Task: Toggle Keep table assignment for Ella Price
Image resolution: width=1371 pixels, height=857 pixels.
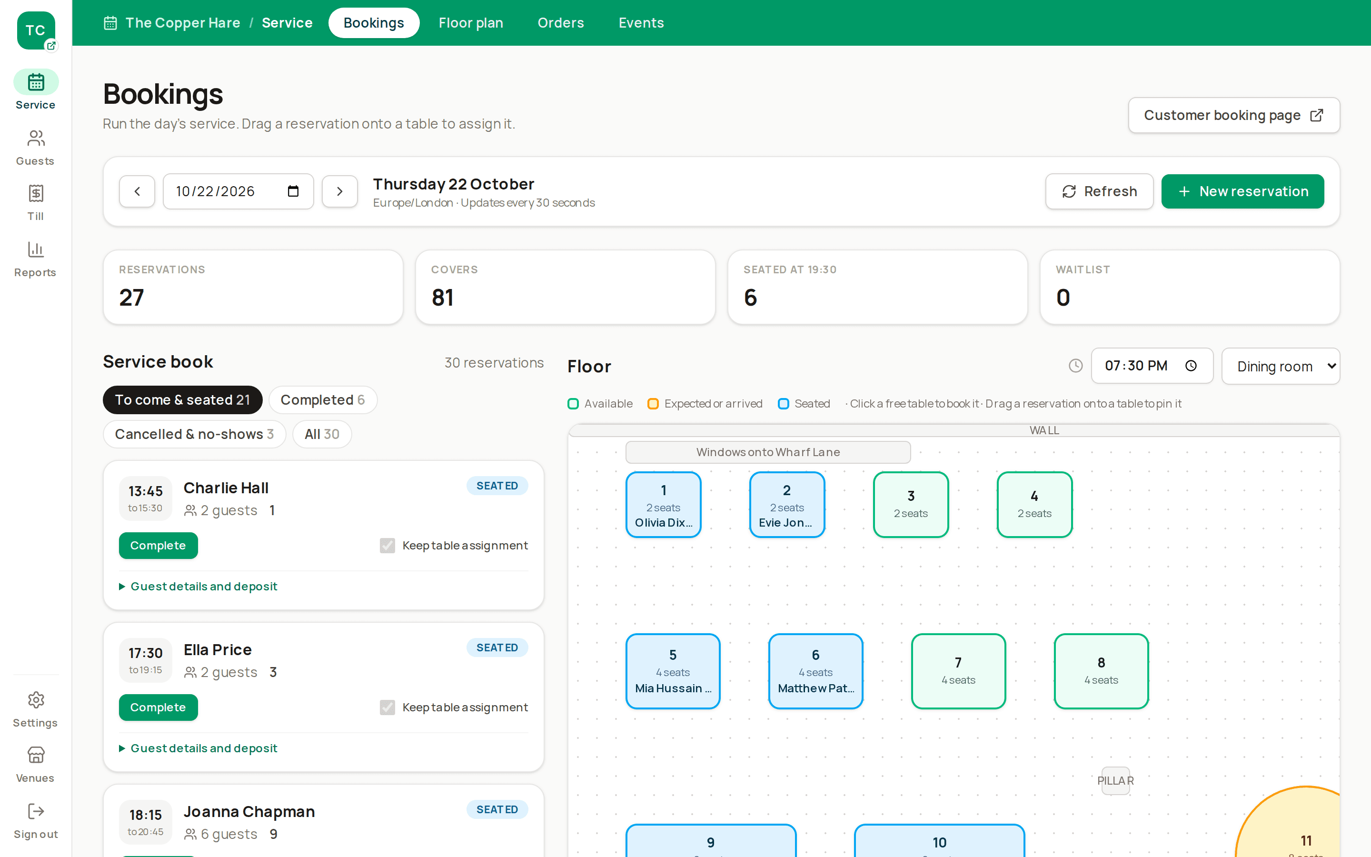Action: pyautogui.click(x=387, y=708)
